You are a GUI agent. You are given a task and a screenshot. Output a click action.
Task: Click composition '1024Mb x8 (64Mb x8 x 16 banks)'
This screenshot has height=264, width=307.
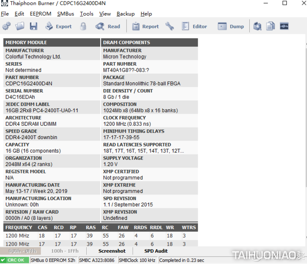click(x=140, y=111)
